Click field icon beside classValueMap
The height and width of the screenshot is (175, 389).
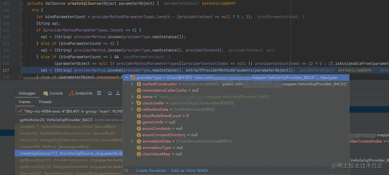(139, 154)
